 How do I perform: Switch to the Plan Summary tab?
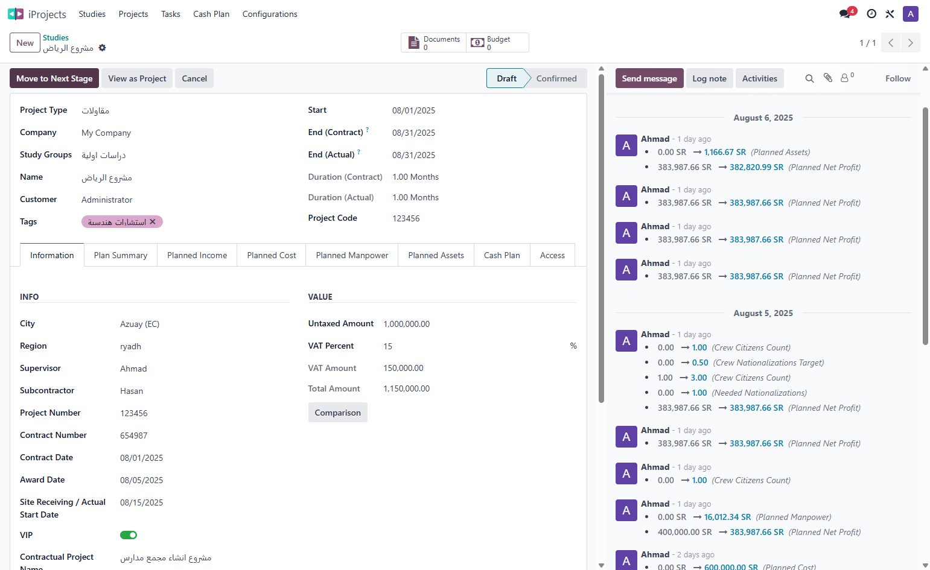pyautogui.click(x=121, y=255)
